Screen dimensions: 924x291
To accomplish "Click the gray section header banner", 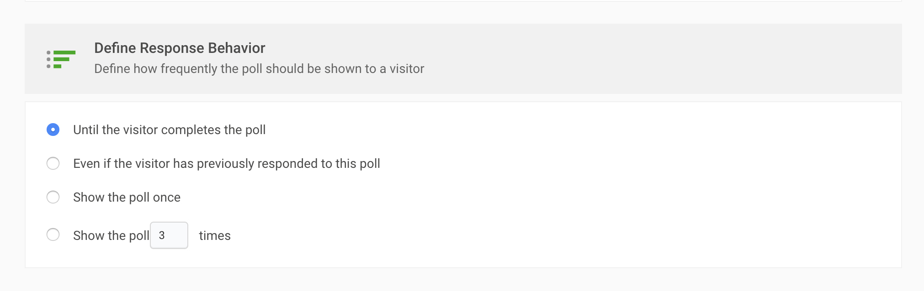I will 463,59.
